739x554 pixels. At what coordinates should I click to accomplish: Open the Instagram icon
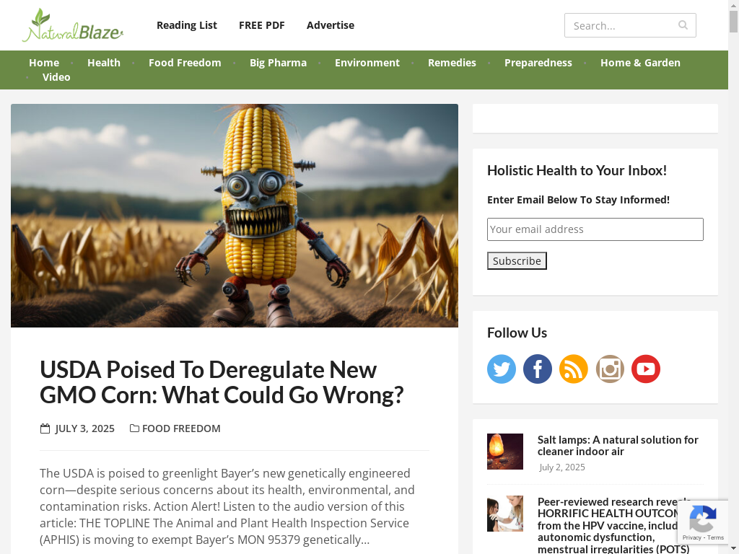click(610, 369)
